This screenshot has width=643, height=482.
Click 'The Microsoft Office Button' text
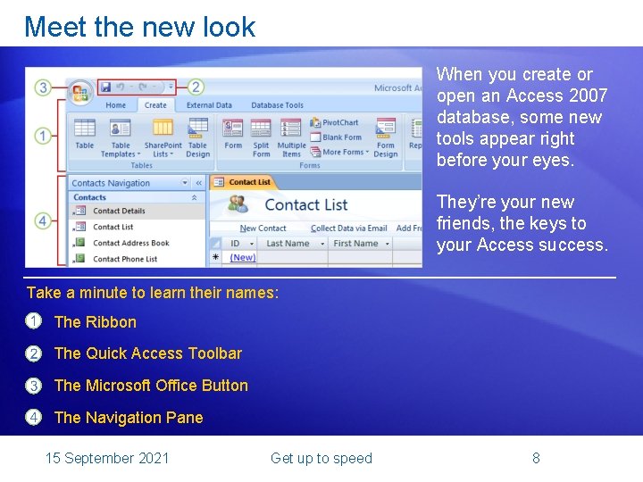pyautogui.click(x=151, y=386)
